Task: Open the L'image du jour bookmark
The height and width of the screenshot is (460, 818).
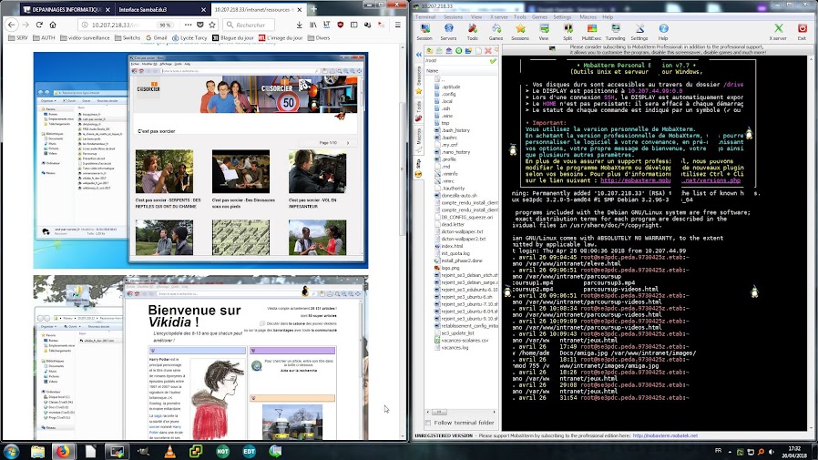Action: point(281,37)
